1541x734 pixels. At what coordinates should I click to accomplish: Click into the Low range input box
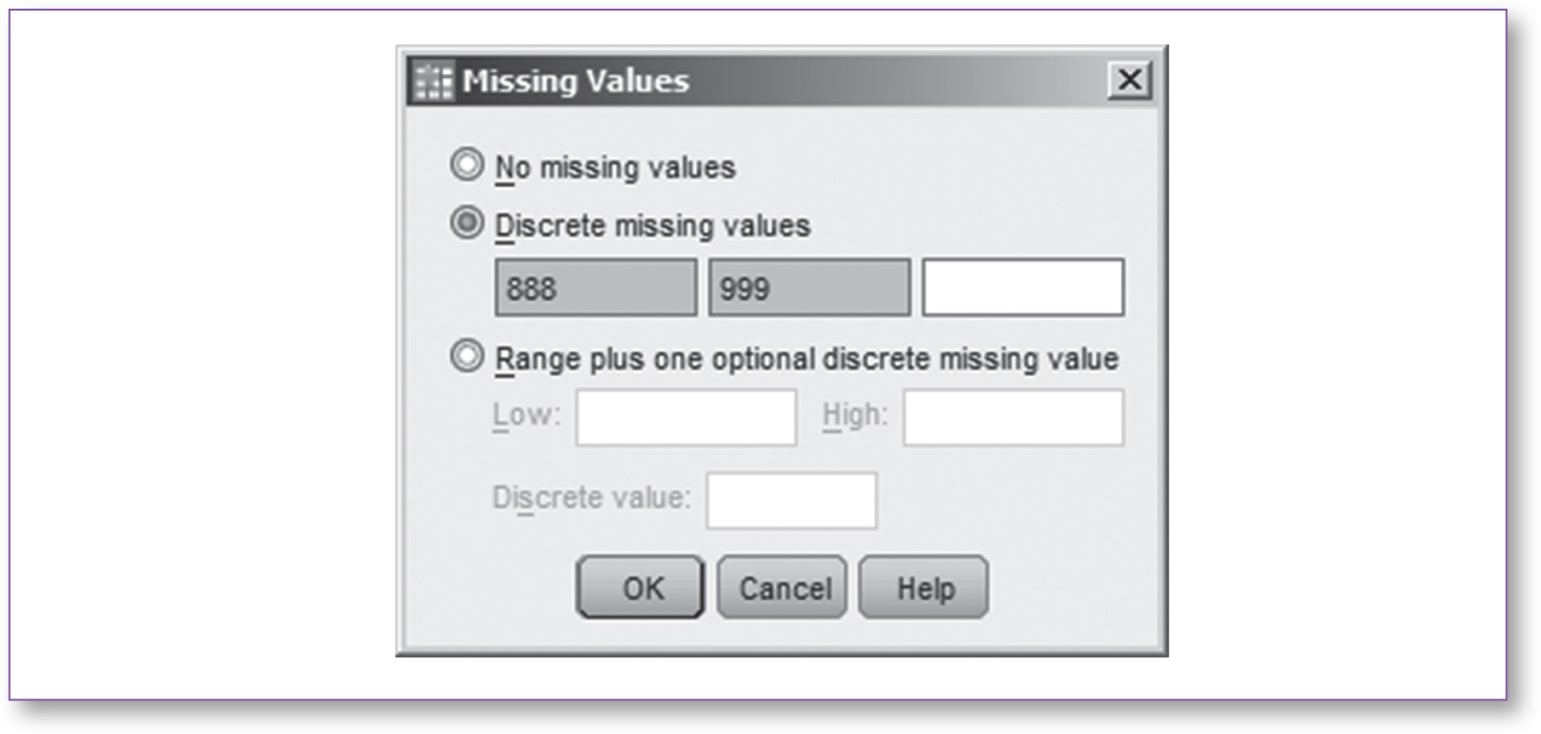[686, 417]
